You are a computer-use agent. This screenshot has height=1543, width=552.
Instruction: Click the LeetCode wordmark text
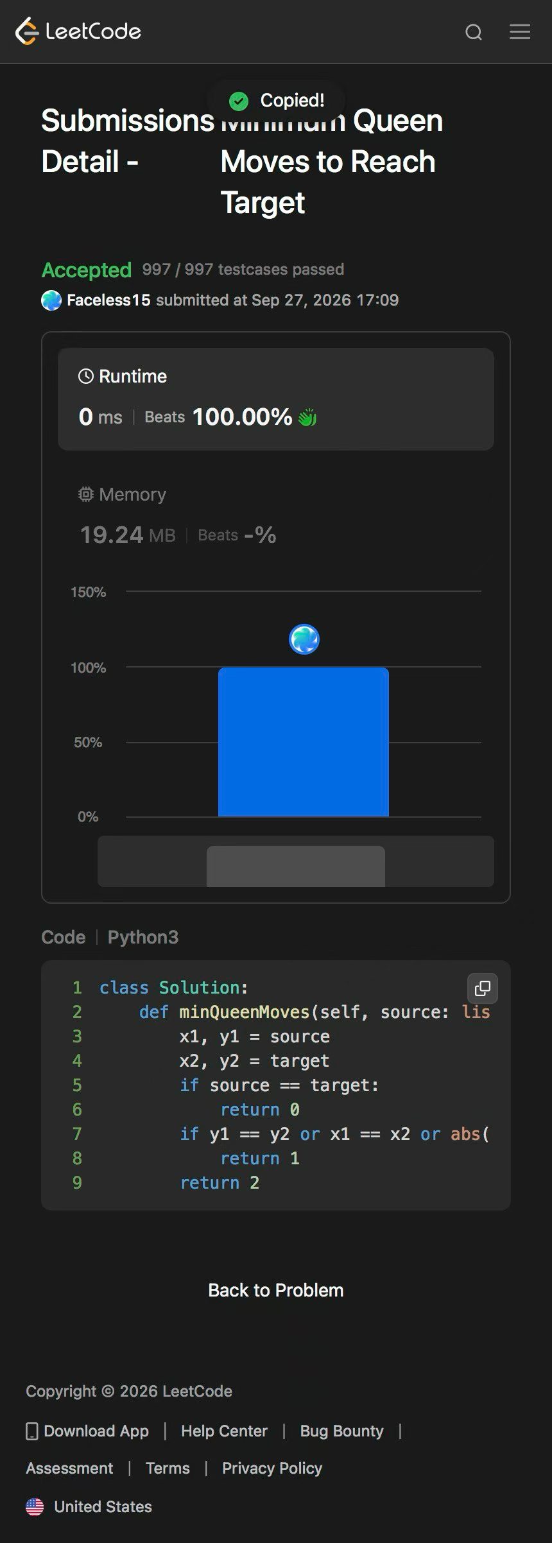(x=93, y=31)
